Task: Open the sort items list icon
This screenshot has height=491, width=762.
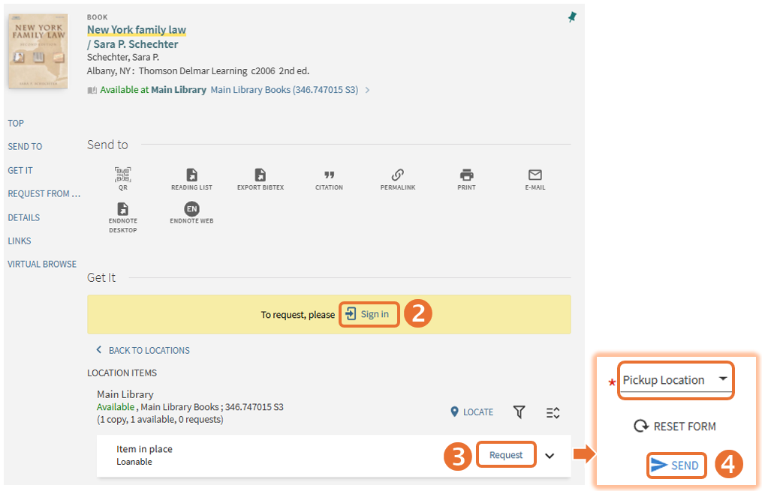Action: tap(553, 412)
